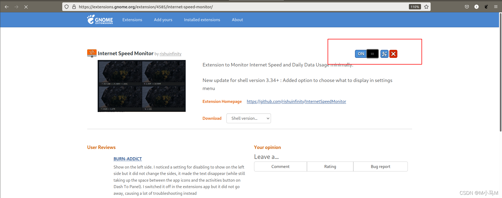Image resolution: width=502 pixels, height=198 pixels.
Task: Click the Your opinion heading
Action: [x=268, y=147]
